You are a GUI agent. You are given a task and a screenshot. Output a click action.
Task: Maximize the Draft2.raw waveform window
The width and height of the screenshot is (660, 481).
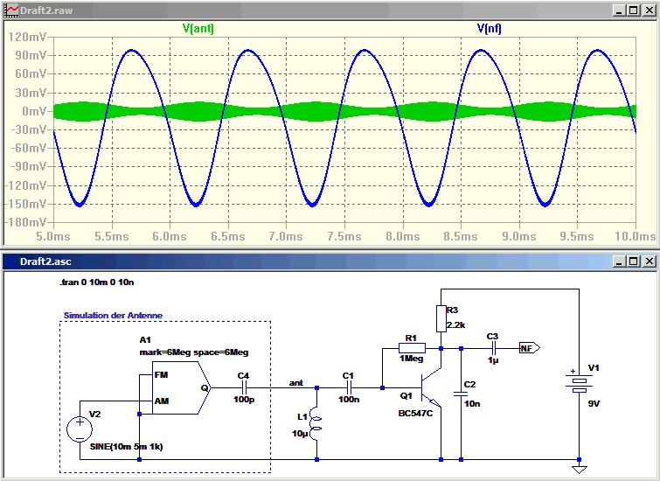point(634,10)
